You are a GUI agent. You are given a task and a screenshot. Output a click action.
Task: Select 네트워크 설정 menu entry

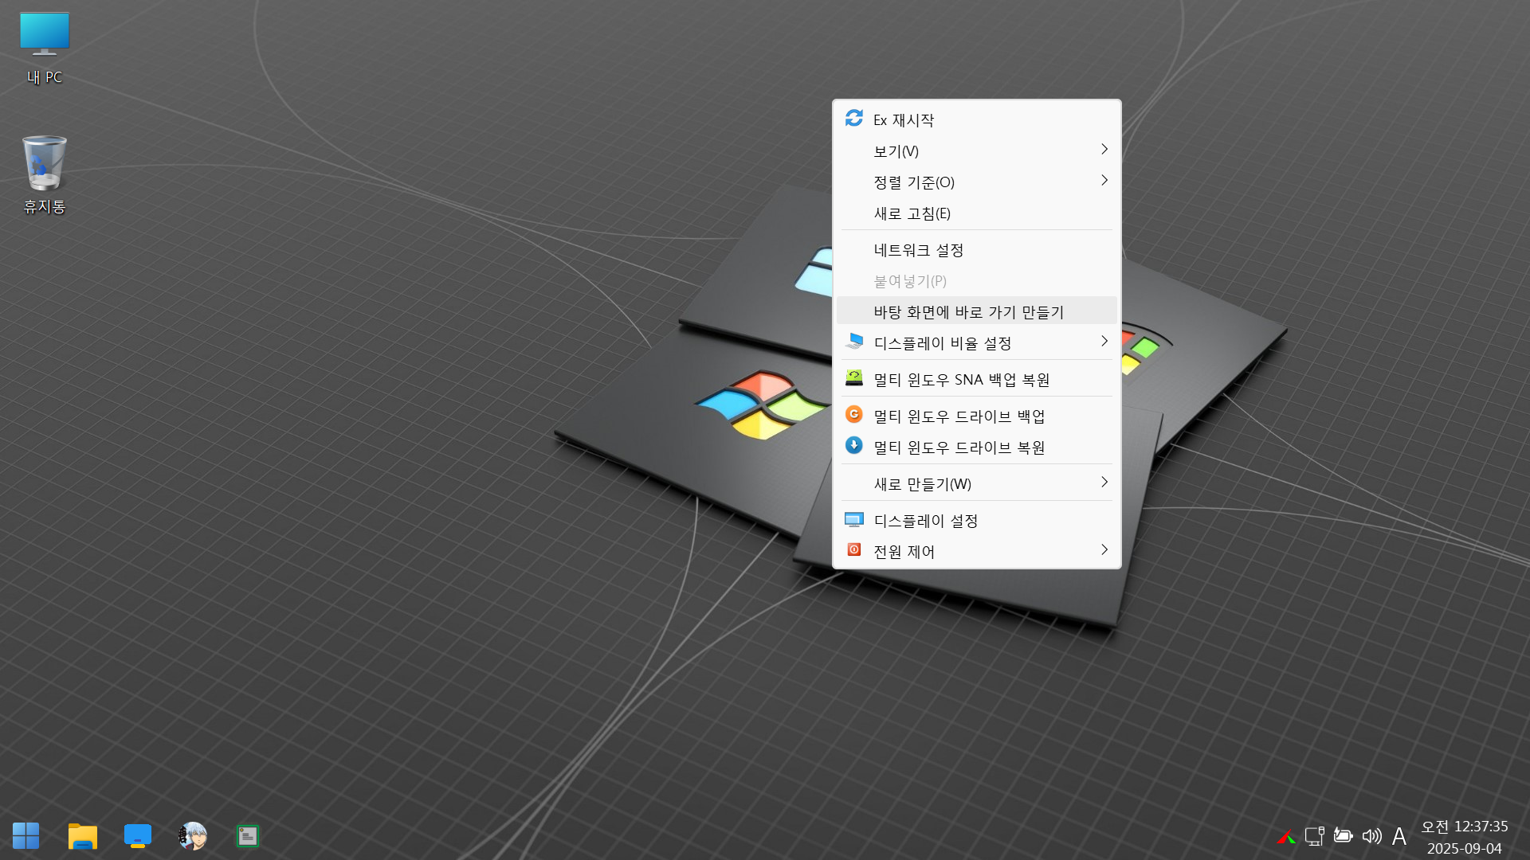[x=918, y=250]
